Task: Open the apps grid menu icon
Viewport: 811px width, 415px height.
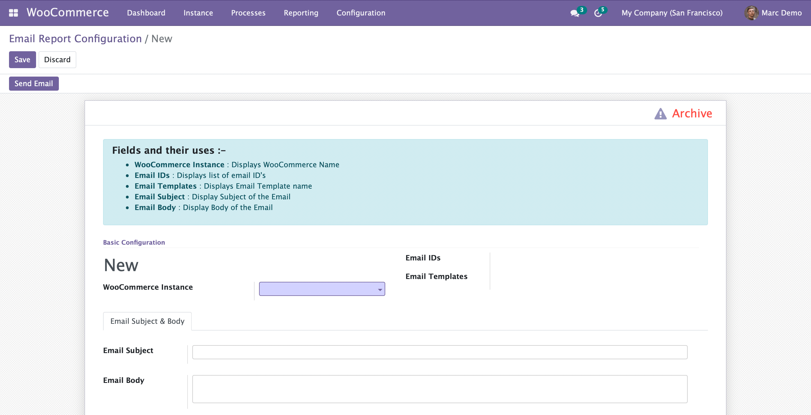Action: pyautogui.click(x=13, y=13)
